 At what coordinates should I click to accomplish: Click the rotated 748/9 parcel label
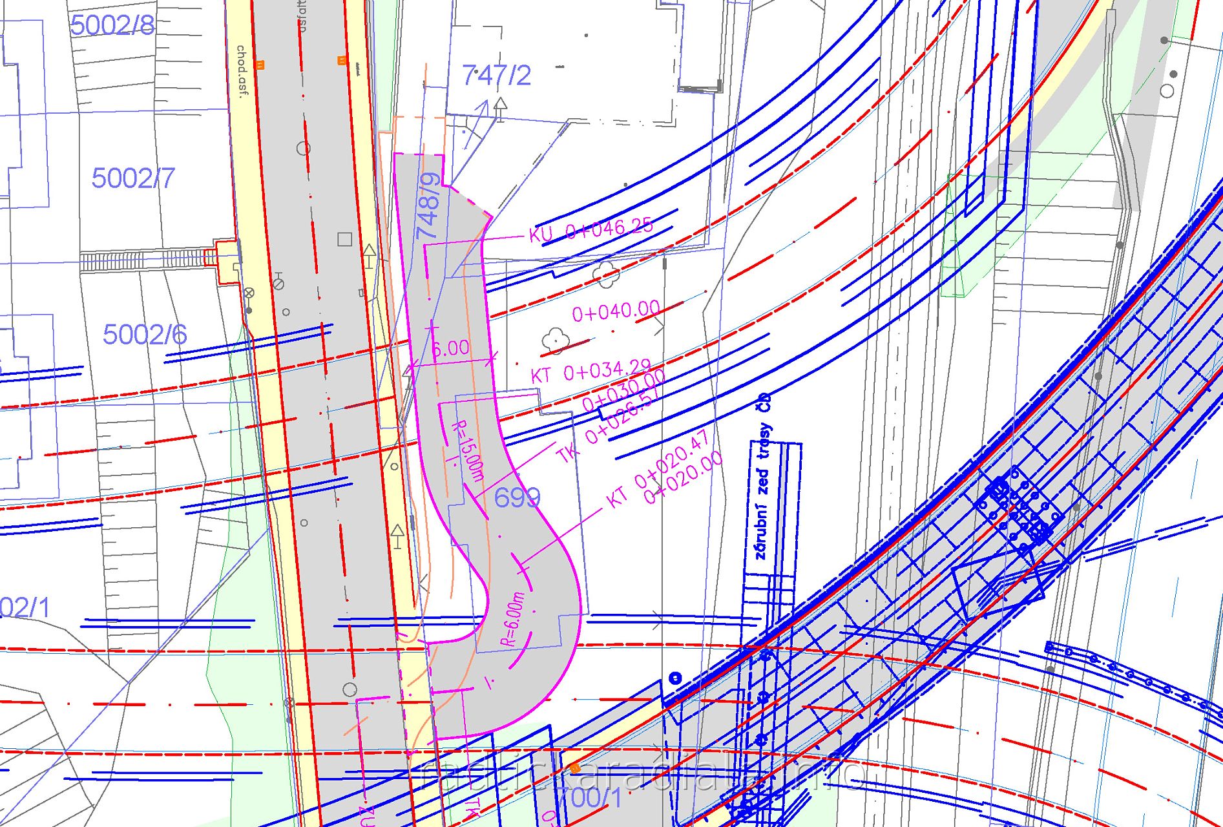pos(430,206)
